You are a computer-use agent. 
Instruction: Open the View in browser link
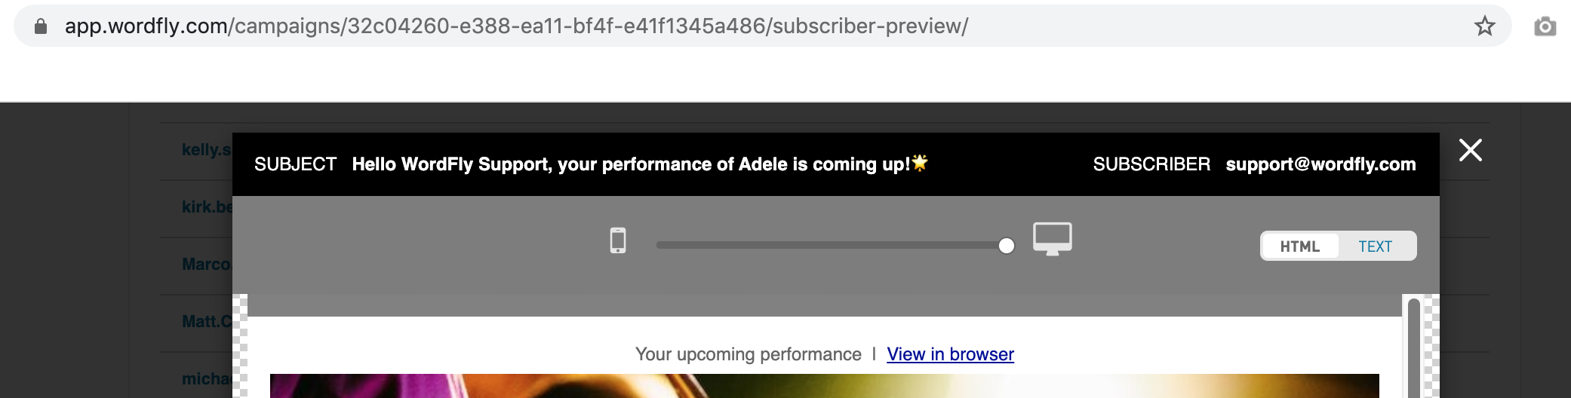click(950, 354)
